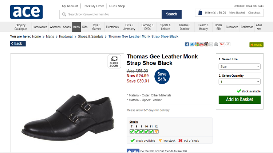Viewport: 273px width, 153px height.
Task: Click the HUKD badge button
Action: [256, 45]
